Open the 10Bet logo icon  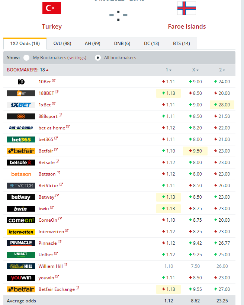(x=21, y=82)
